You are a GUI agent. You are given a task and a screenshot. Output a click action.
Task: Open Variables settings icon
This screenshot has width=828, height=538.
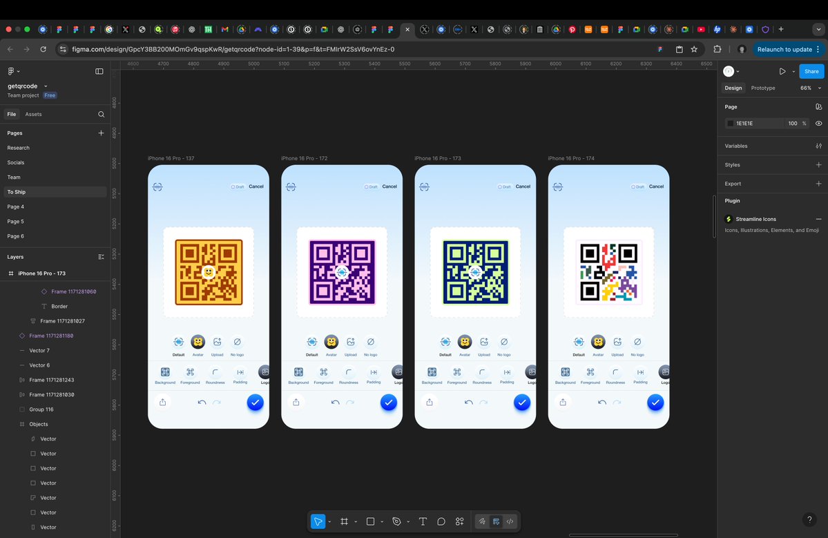818,146
